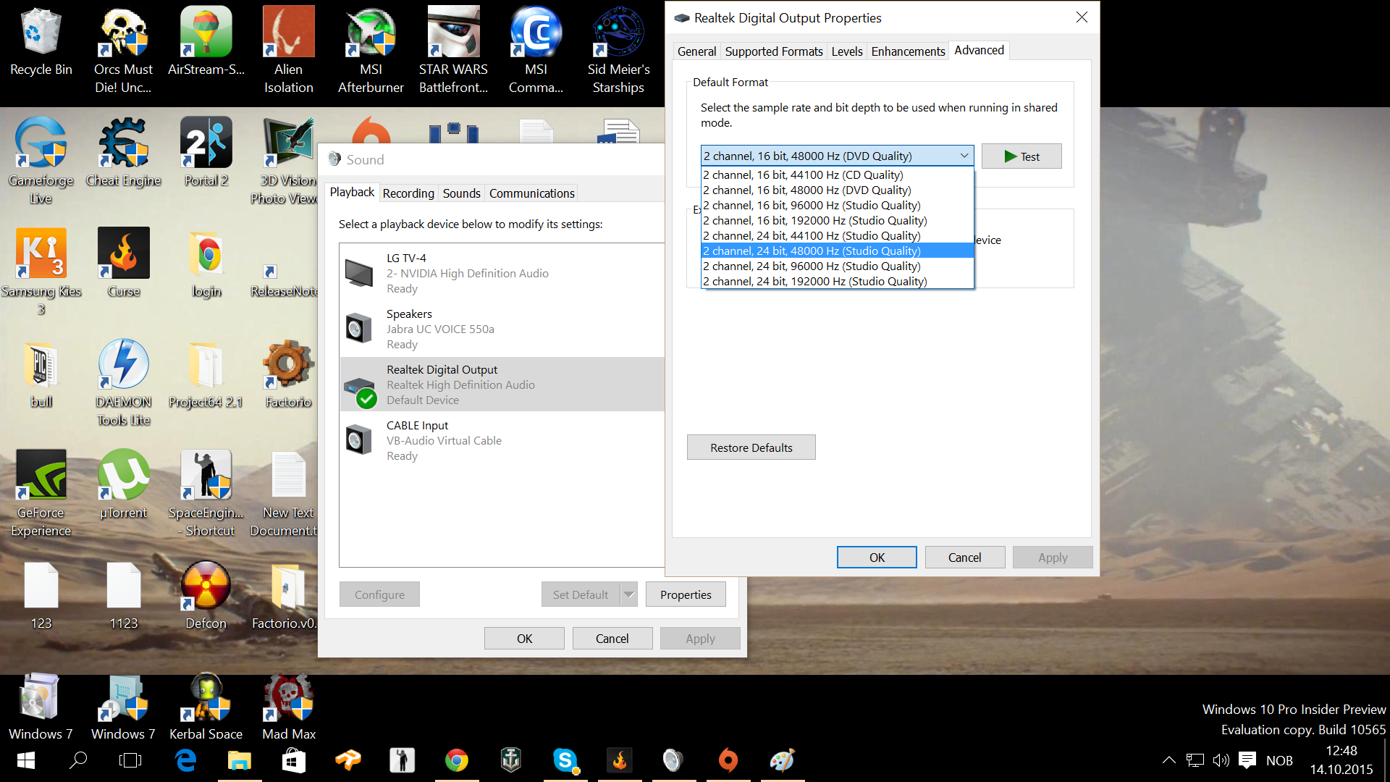Click Cancel in Realtek Digital Output Properties
The height and width of the screenshot is (782, 1390).
coord(964,558)
